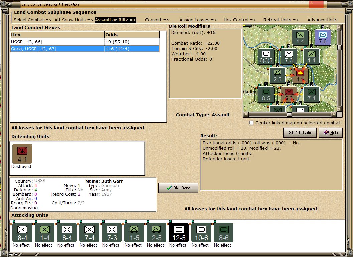The width and height of the screenshot is (353, 257).
Task: Click the Weather -4.00 modifier line
Action: 188,54
